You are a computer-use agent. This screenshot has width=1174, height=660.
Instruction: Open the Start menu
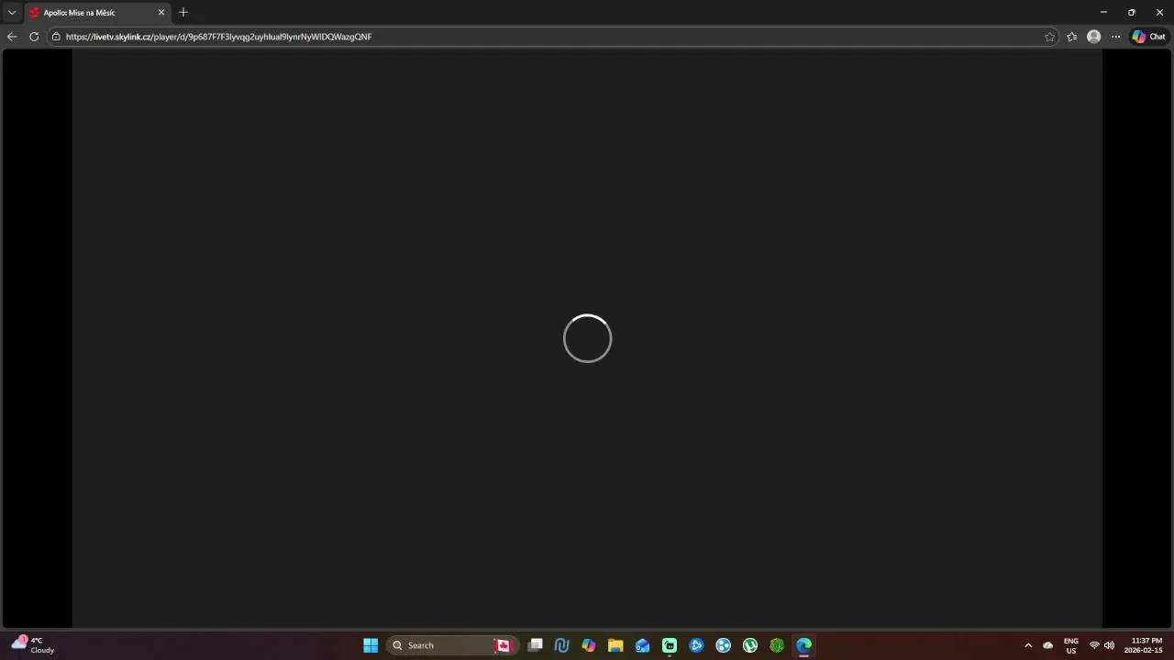[x=371, y=645]
